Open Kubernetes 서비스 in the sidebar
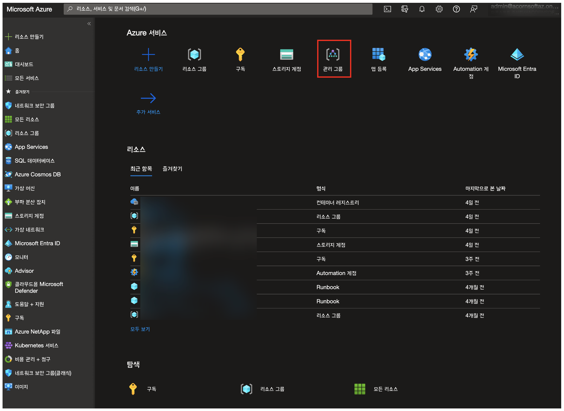The width and height of the screenshot is (564, 411). coord(32,345)
